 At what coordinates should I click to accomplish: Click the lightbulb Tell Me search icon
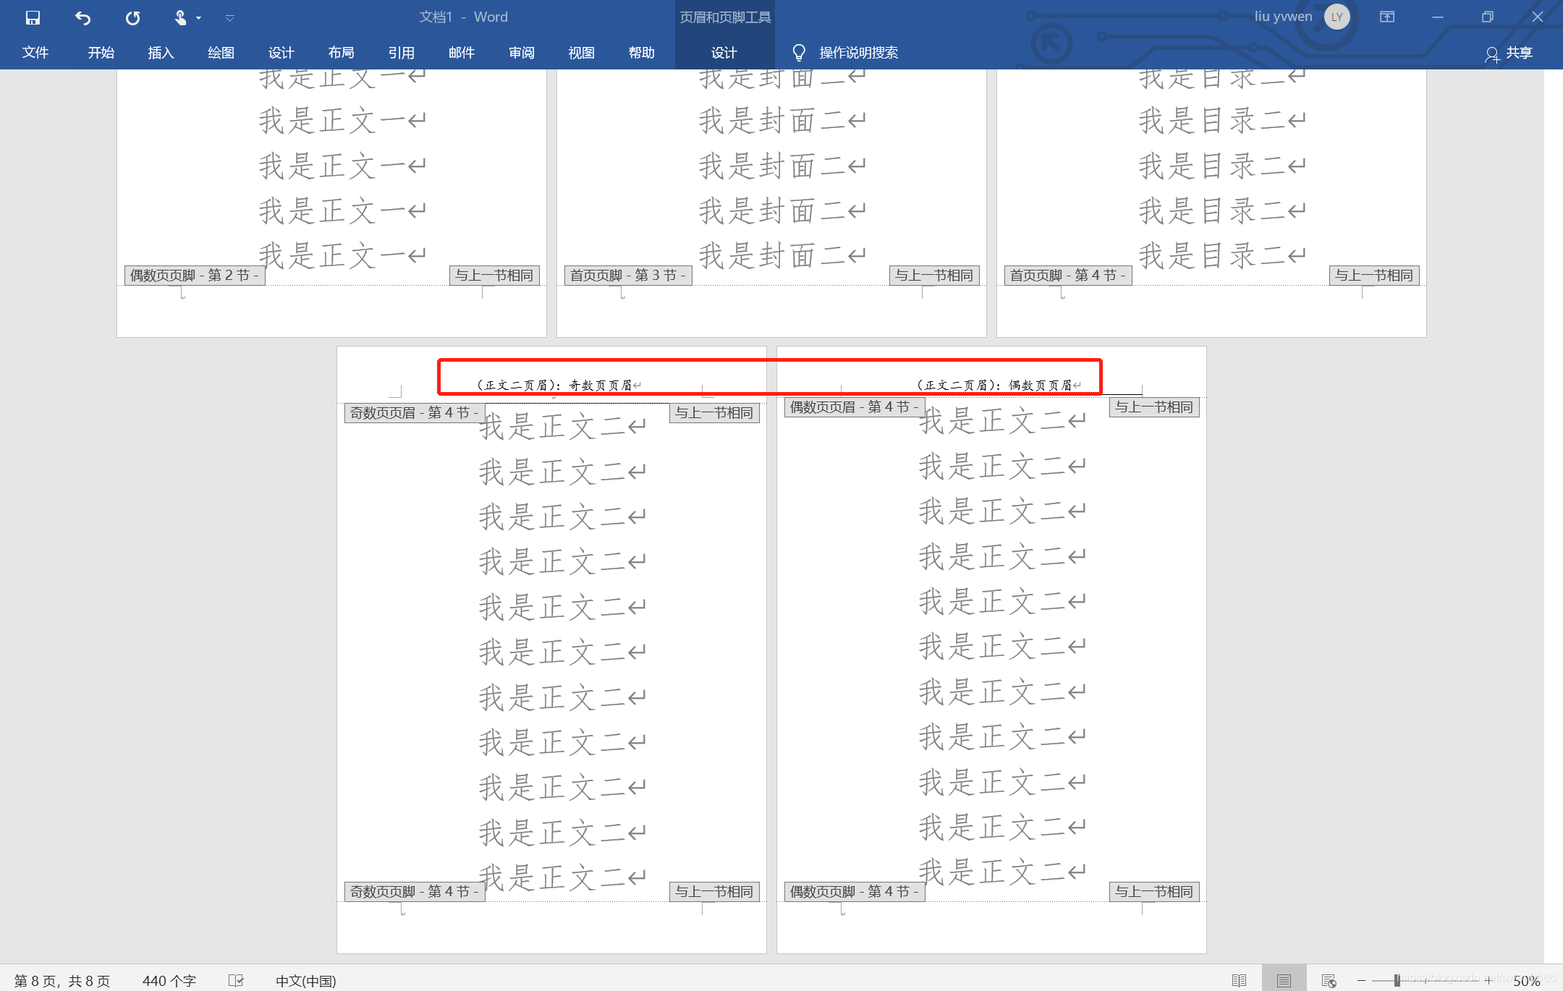799,52
